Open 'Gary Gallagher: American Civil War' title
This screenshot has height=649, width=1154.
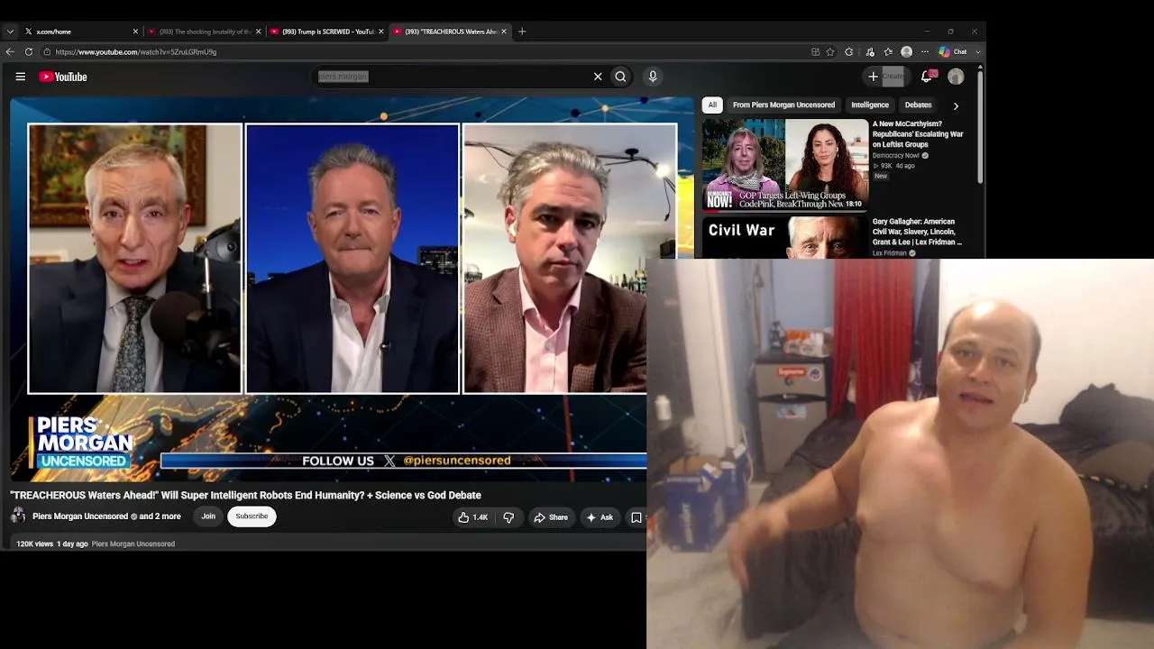click(x=917, y=232)
